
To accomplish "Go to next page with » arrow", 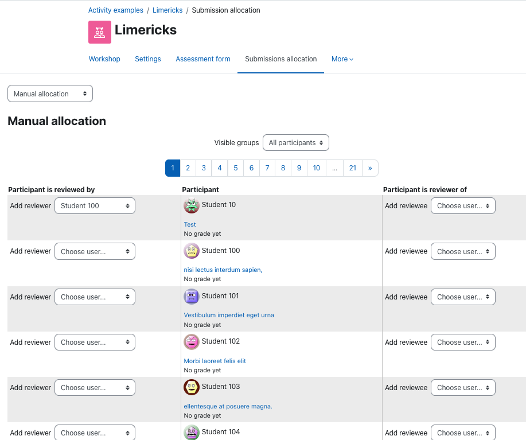I will [x=370, y=168].
